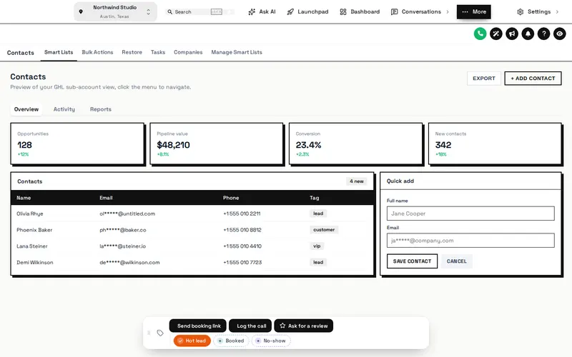572x357 pixels.
Task: Sort by the Name column header
Action: 24,198
